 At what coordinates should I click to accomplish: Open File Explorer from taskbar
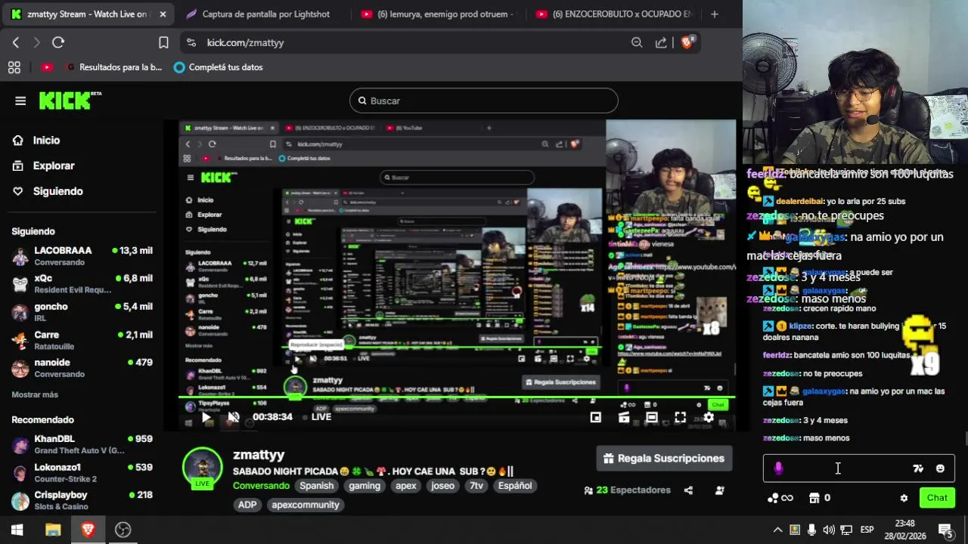point(53,530)
